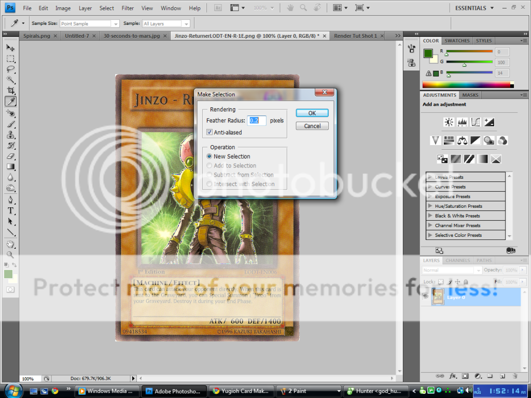Add a Curves adjustment
Viewport: 531px width, 398px height.
tap(476, 122)
